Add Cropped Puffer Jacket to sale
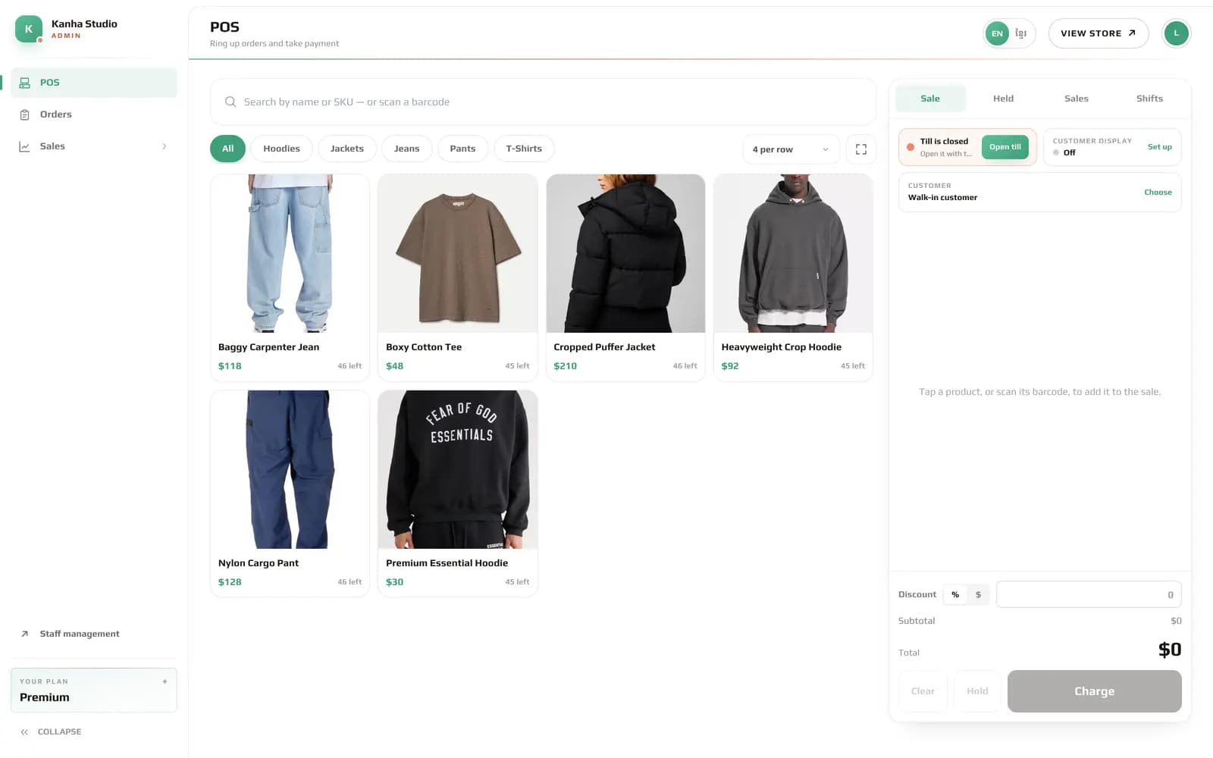 point(625,277)
